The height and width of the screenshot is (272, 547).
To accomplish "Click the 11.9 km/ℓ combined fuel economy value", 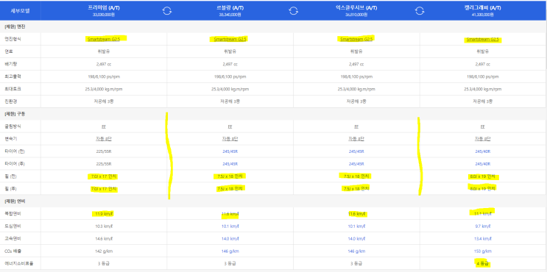I will click(104, 213).
